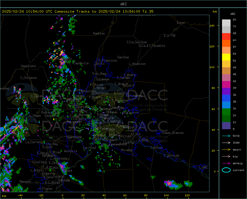This screenshot has height=199, width=247.
Task: Click the 140 tick label on vertical axis
Action: [212, 26]
